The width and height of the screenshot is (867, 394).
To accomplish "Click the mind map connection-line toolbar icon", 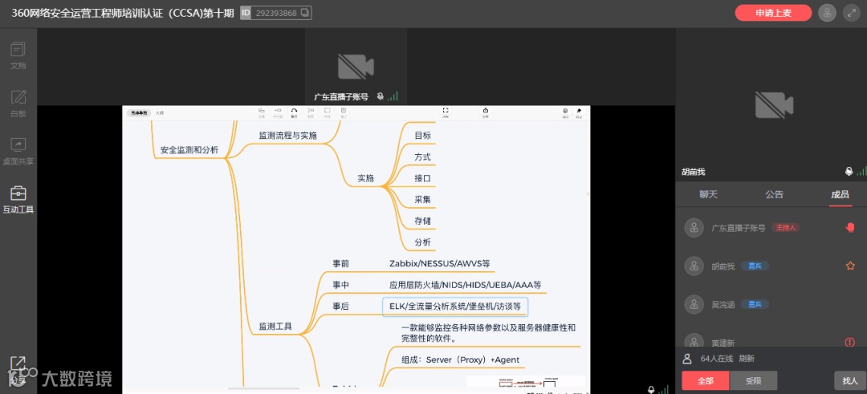I will [294, 112].
